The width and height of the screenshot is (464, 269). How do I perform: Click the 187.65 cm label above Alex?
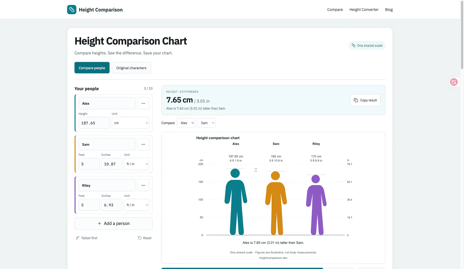(236, 156)
